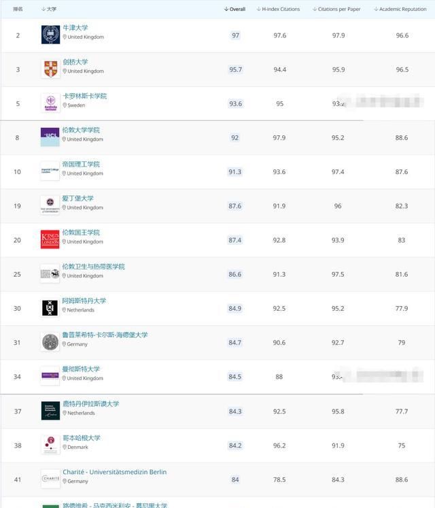The width and height of the screenshot is (435, 508).
Task: Select the University of Amsterdam black logo
Action: point(50,308)
